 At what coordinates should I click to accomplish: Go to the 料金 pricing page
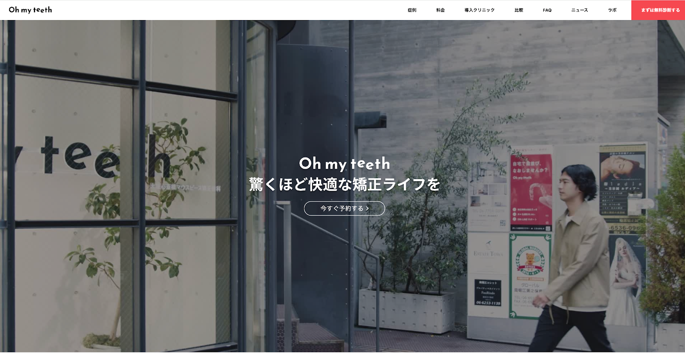tap(441, 10)
